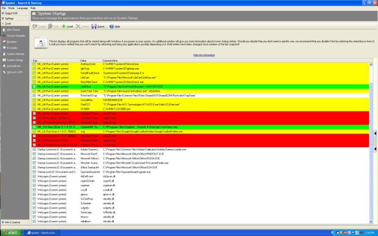Select the WinLogon crypt32chain row
Viewport: 378px width, 236px height.
[200, 181]
